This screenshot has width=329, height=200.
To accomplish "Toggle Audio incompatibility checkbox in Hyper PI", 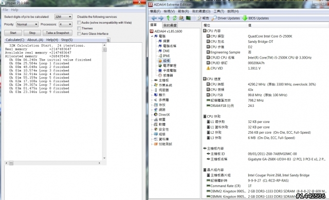I will [79, 23].
